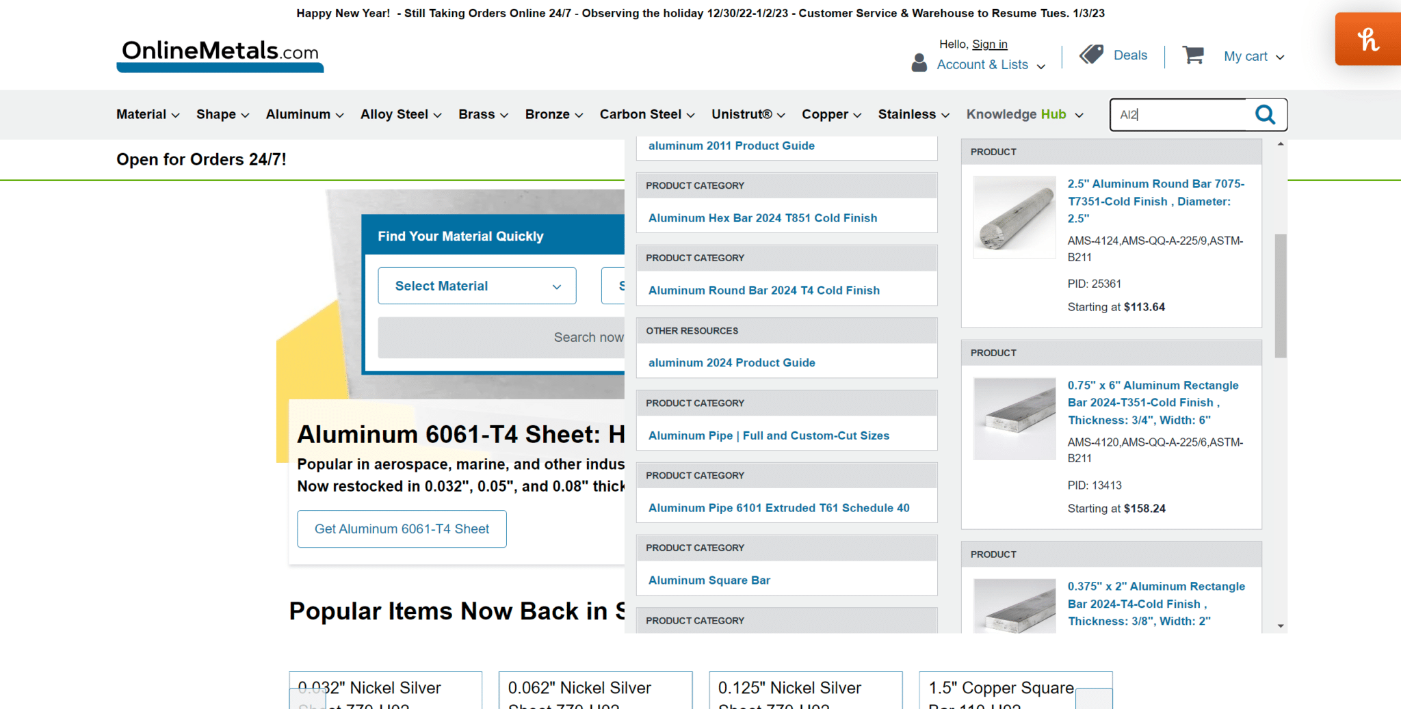The image size is (1401, 709).
Task: Select Aluminum Round Bar 2024 T4 suggestion
Action: pyautogui.click(x=764, y=291)
